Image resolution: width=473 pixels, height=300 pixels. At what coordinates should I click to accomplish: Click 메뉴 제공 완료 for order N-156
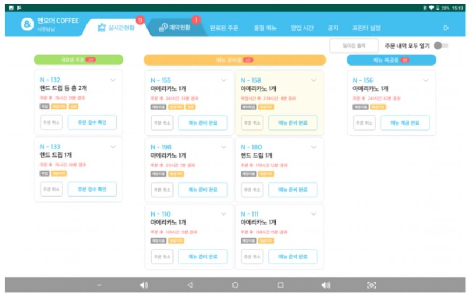[x=404, y=123]
